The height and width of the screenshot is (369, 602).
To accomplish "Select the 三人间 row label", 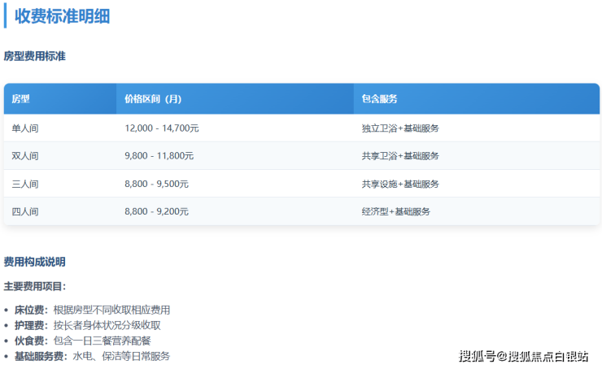I will [x=25, y=184].
